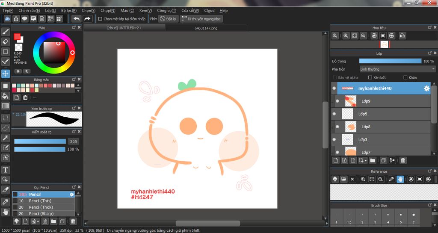Viewport: 438px width, 233px height.
Task: Click the canvas horizontal scrollbar
Action: tap(208, 223)
